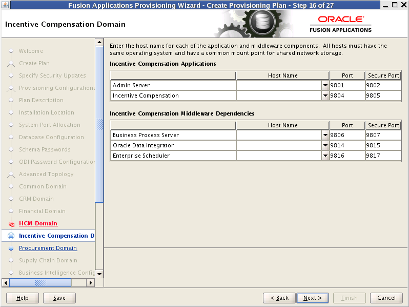409x307 pixels.
Task: Click Port header in Middleware Dependencies table
Action: point(347,125)
